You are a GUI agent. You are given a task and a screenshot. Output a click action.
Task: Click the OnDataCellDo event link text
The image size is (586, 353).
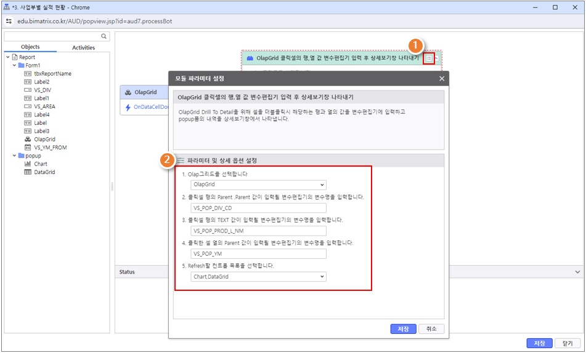tap(151, 107)
